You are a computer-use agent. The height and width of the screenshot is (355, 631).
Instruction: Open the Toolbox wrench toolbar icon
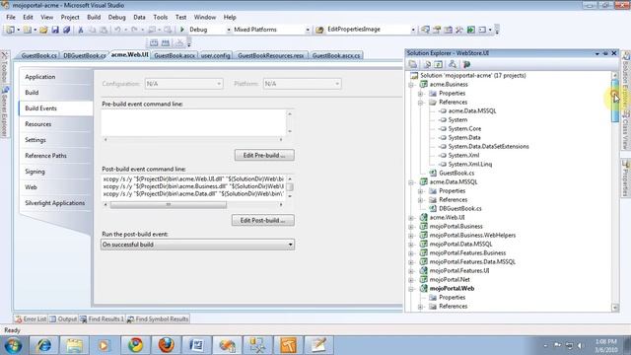pyautogui.click(x=459, y=30)
